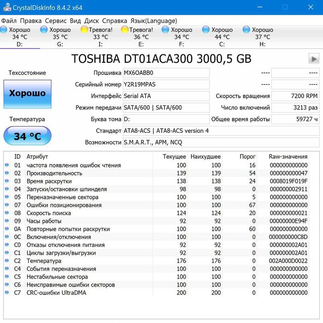
Task: Click status dot for attribute 08
Action: [x=7, y=213]
